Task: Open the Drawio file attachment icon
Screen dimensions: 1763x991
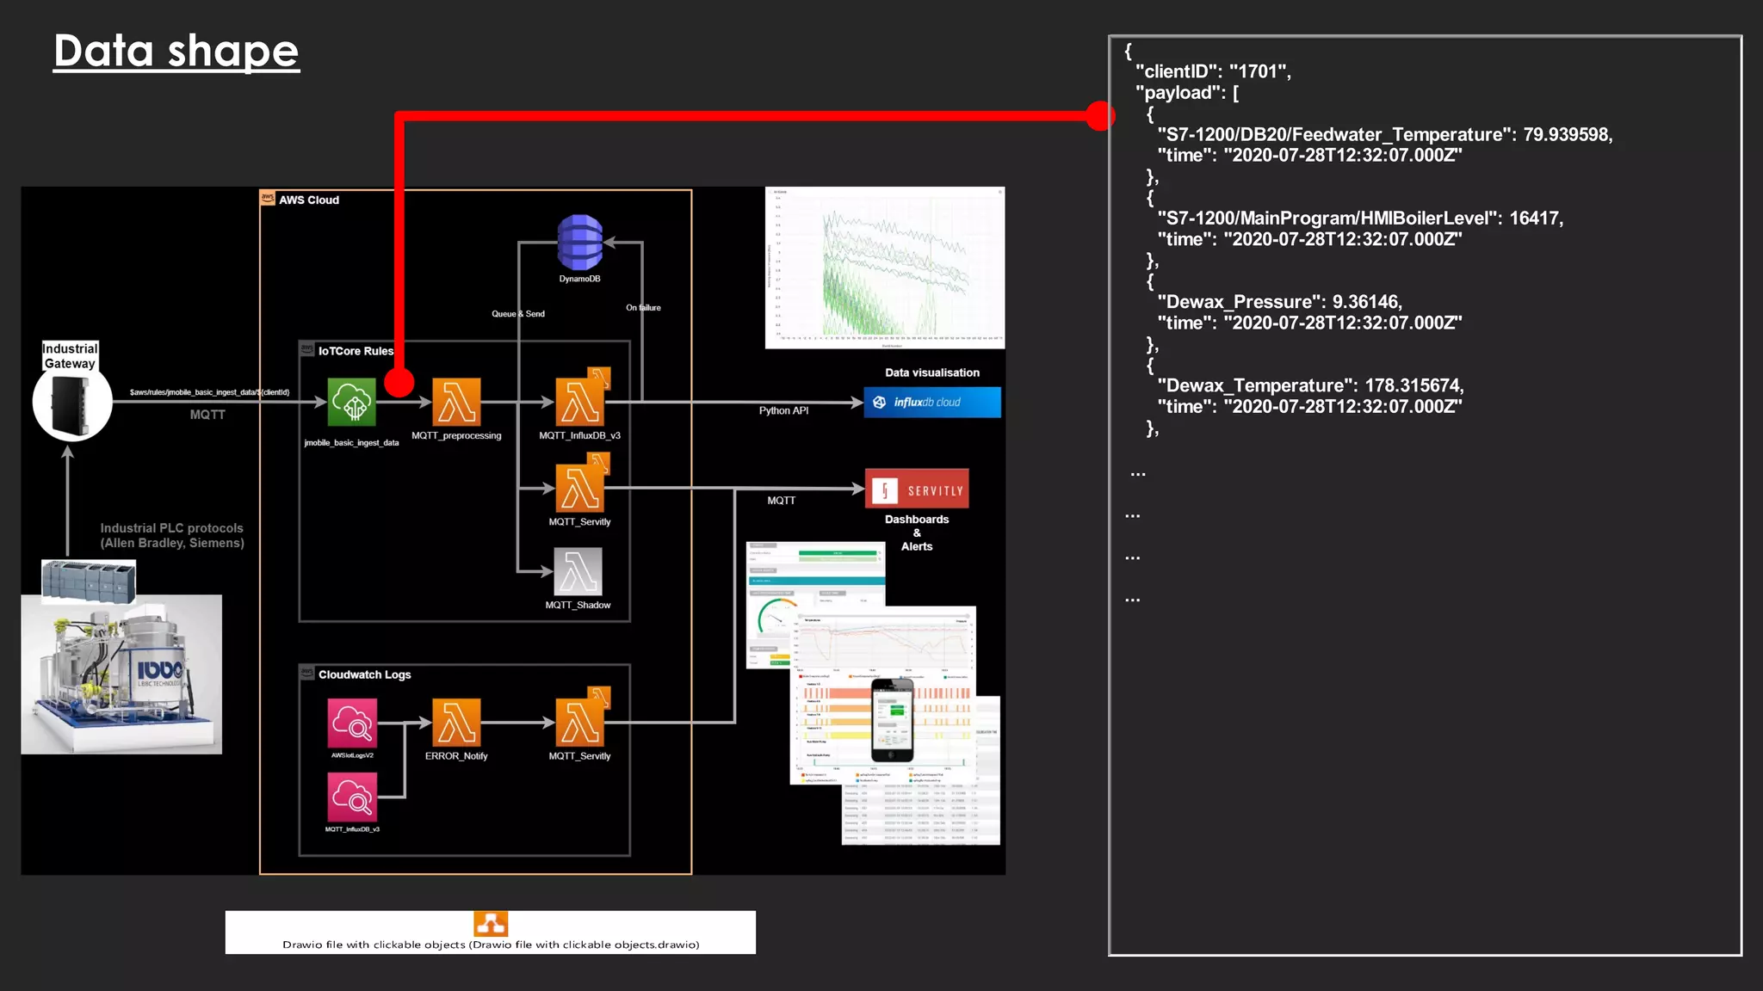Action: point(491,924)
